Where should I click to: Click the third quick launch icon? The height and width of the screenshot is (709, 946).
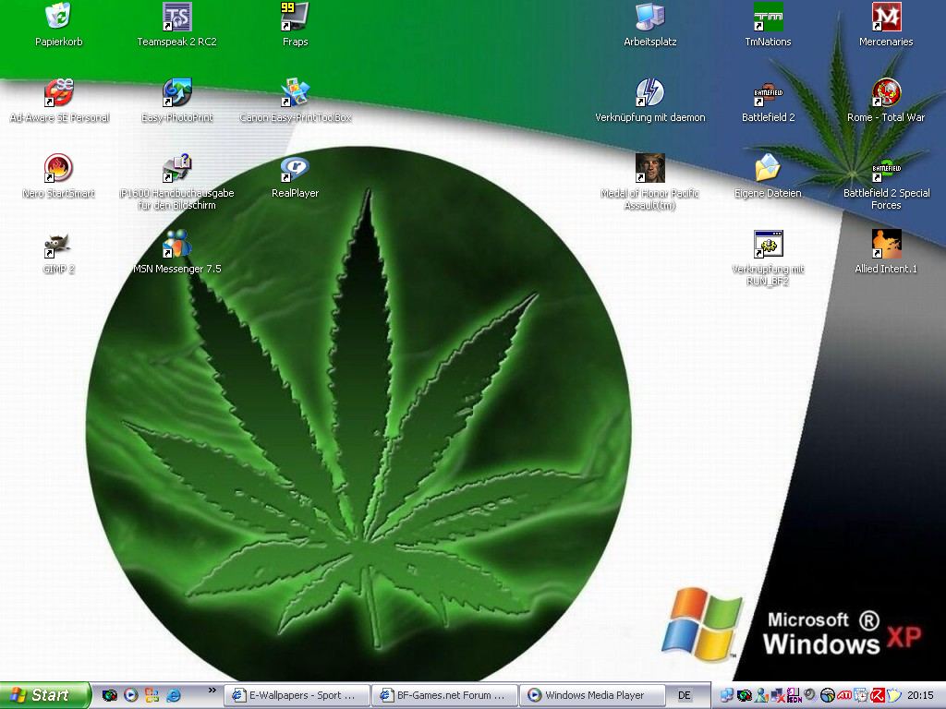pyautogui.click(x=152, y=695)
